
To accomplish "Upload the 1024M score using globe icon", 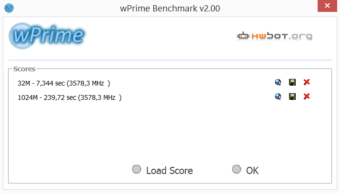I will [x=278, y=96].
